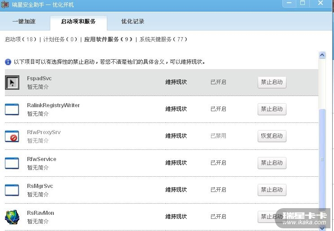
Task: Select the 启动项和服务 tab
Action: pos(79,21)
